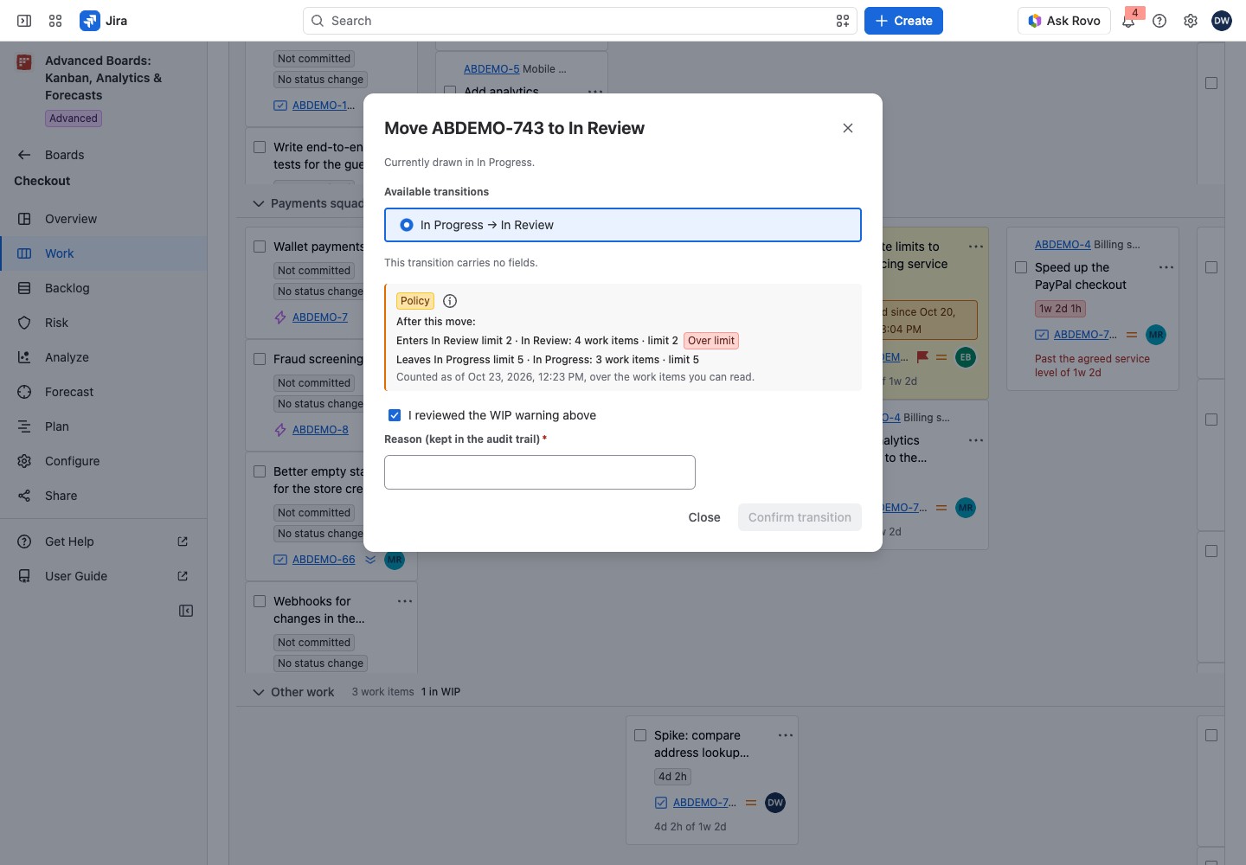The width and height of the screenshot is (1246, 865).
Task: Click the Jira logo
Action: [x=104, y=21]
